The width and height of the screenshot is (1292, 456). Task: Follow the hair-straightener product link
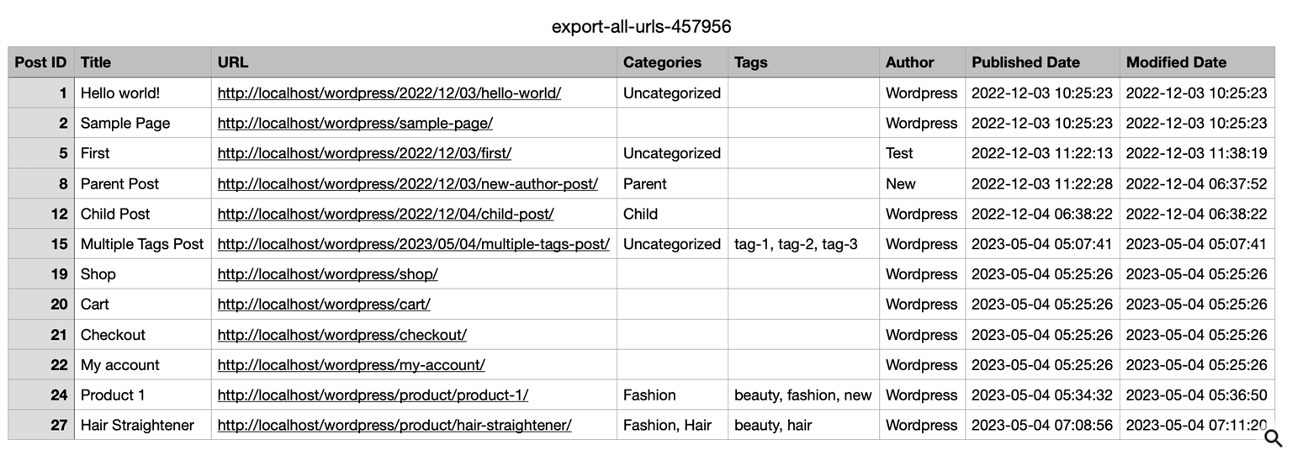point(394,425)
